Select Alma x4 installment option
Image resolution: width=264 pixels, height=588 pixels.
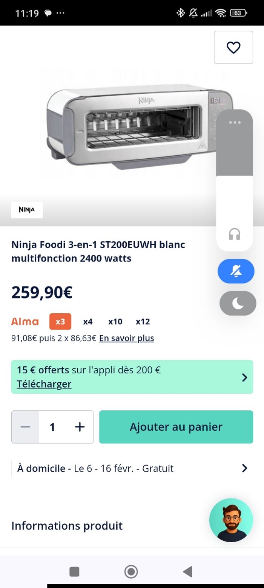(88, 322)
